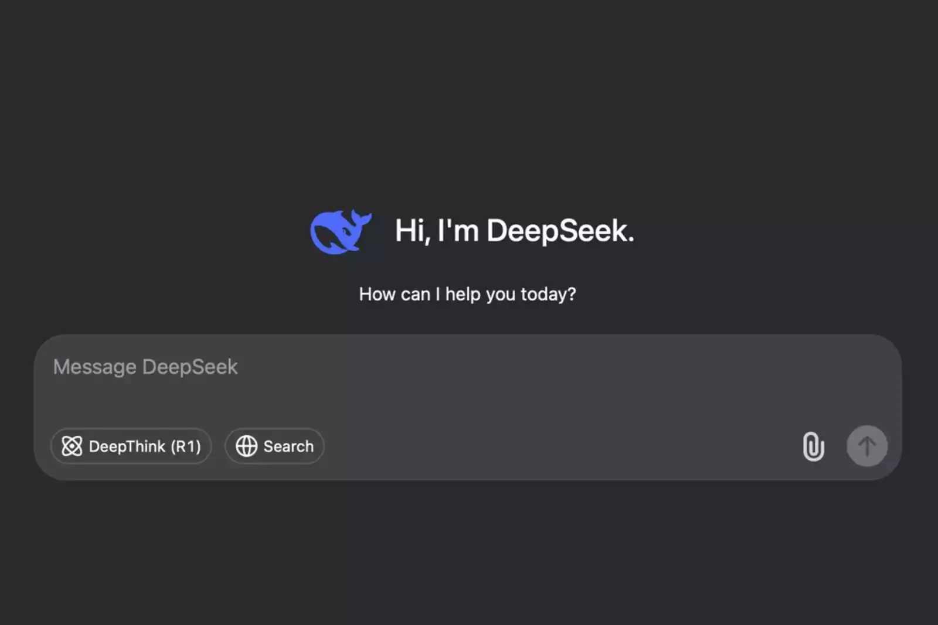Open the file attachment picker via paperclip
Screen dimensions: 938x625
[814, 446]
